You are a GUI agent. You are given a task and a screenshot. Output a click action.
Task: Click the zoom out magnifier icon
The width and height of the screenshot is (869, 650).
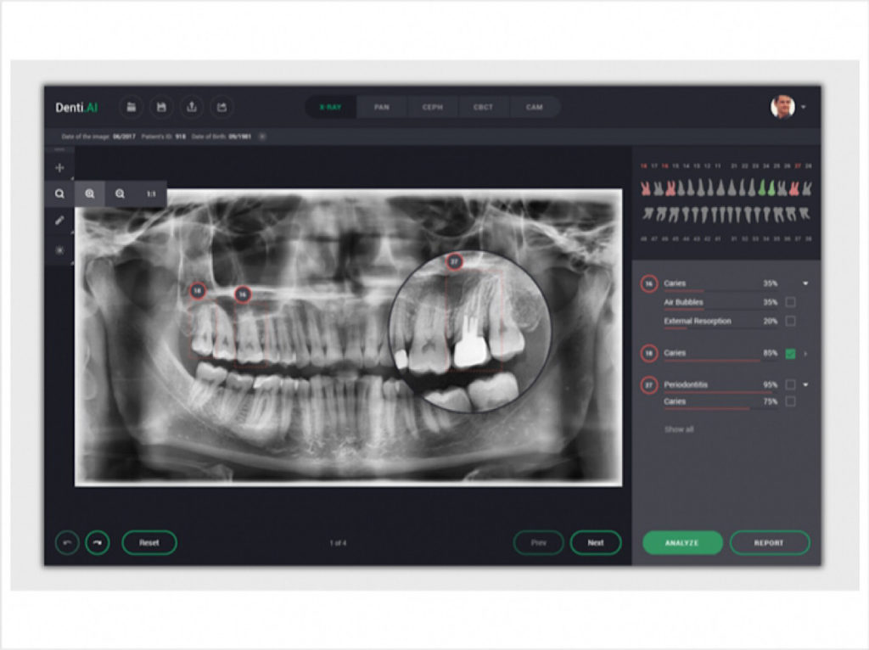[121, 194]
